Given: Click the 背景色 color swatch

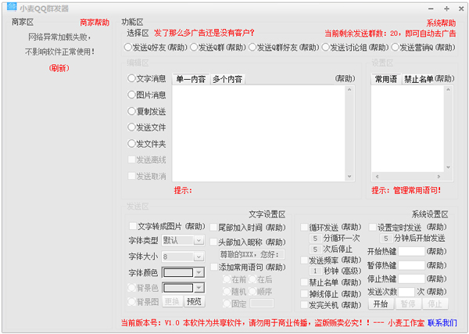Looking at the screenshot, I should coord(178,288).
